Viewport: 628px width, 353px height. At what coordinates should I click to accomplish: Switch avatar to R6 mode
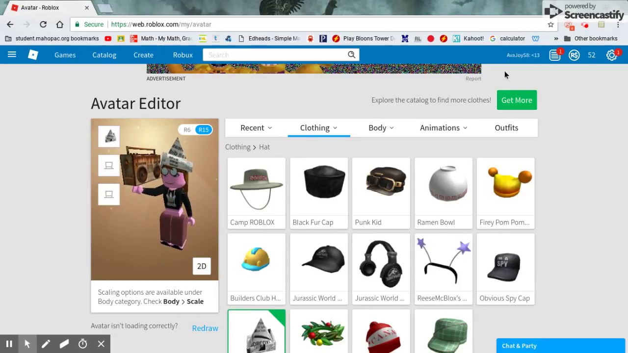(187, 130)
